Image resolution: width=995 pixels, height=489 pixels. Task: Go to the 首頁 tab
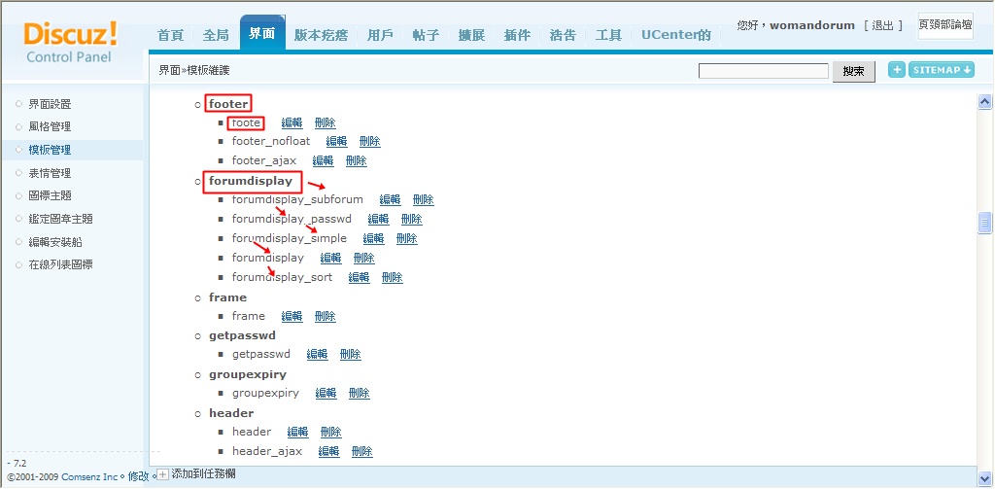[x=170, y=35]
